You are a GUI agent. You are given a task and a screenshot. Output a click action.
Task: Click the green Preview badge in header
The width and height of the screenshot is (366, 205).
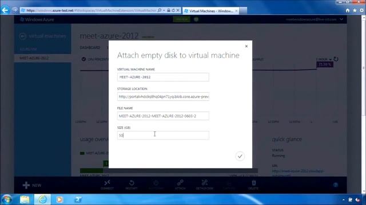point(181,19)
